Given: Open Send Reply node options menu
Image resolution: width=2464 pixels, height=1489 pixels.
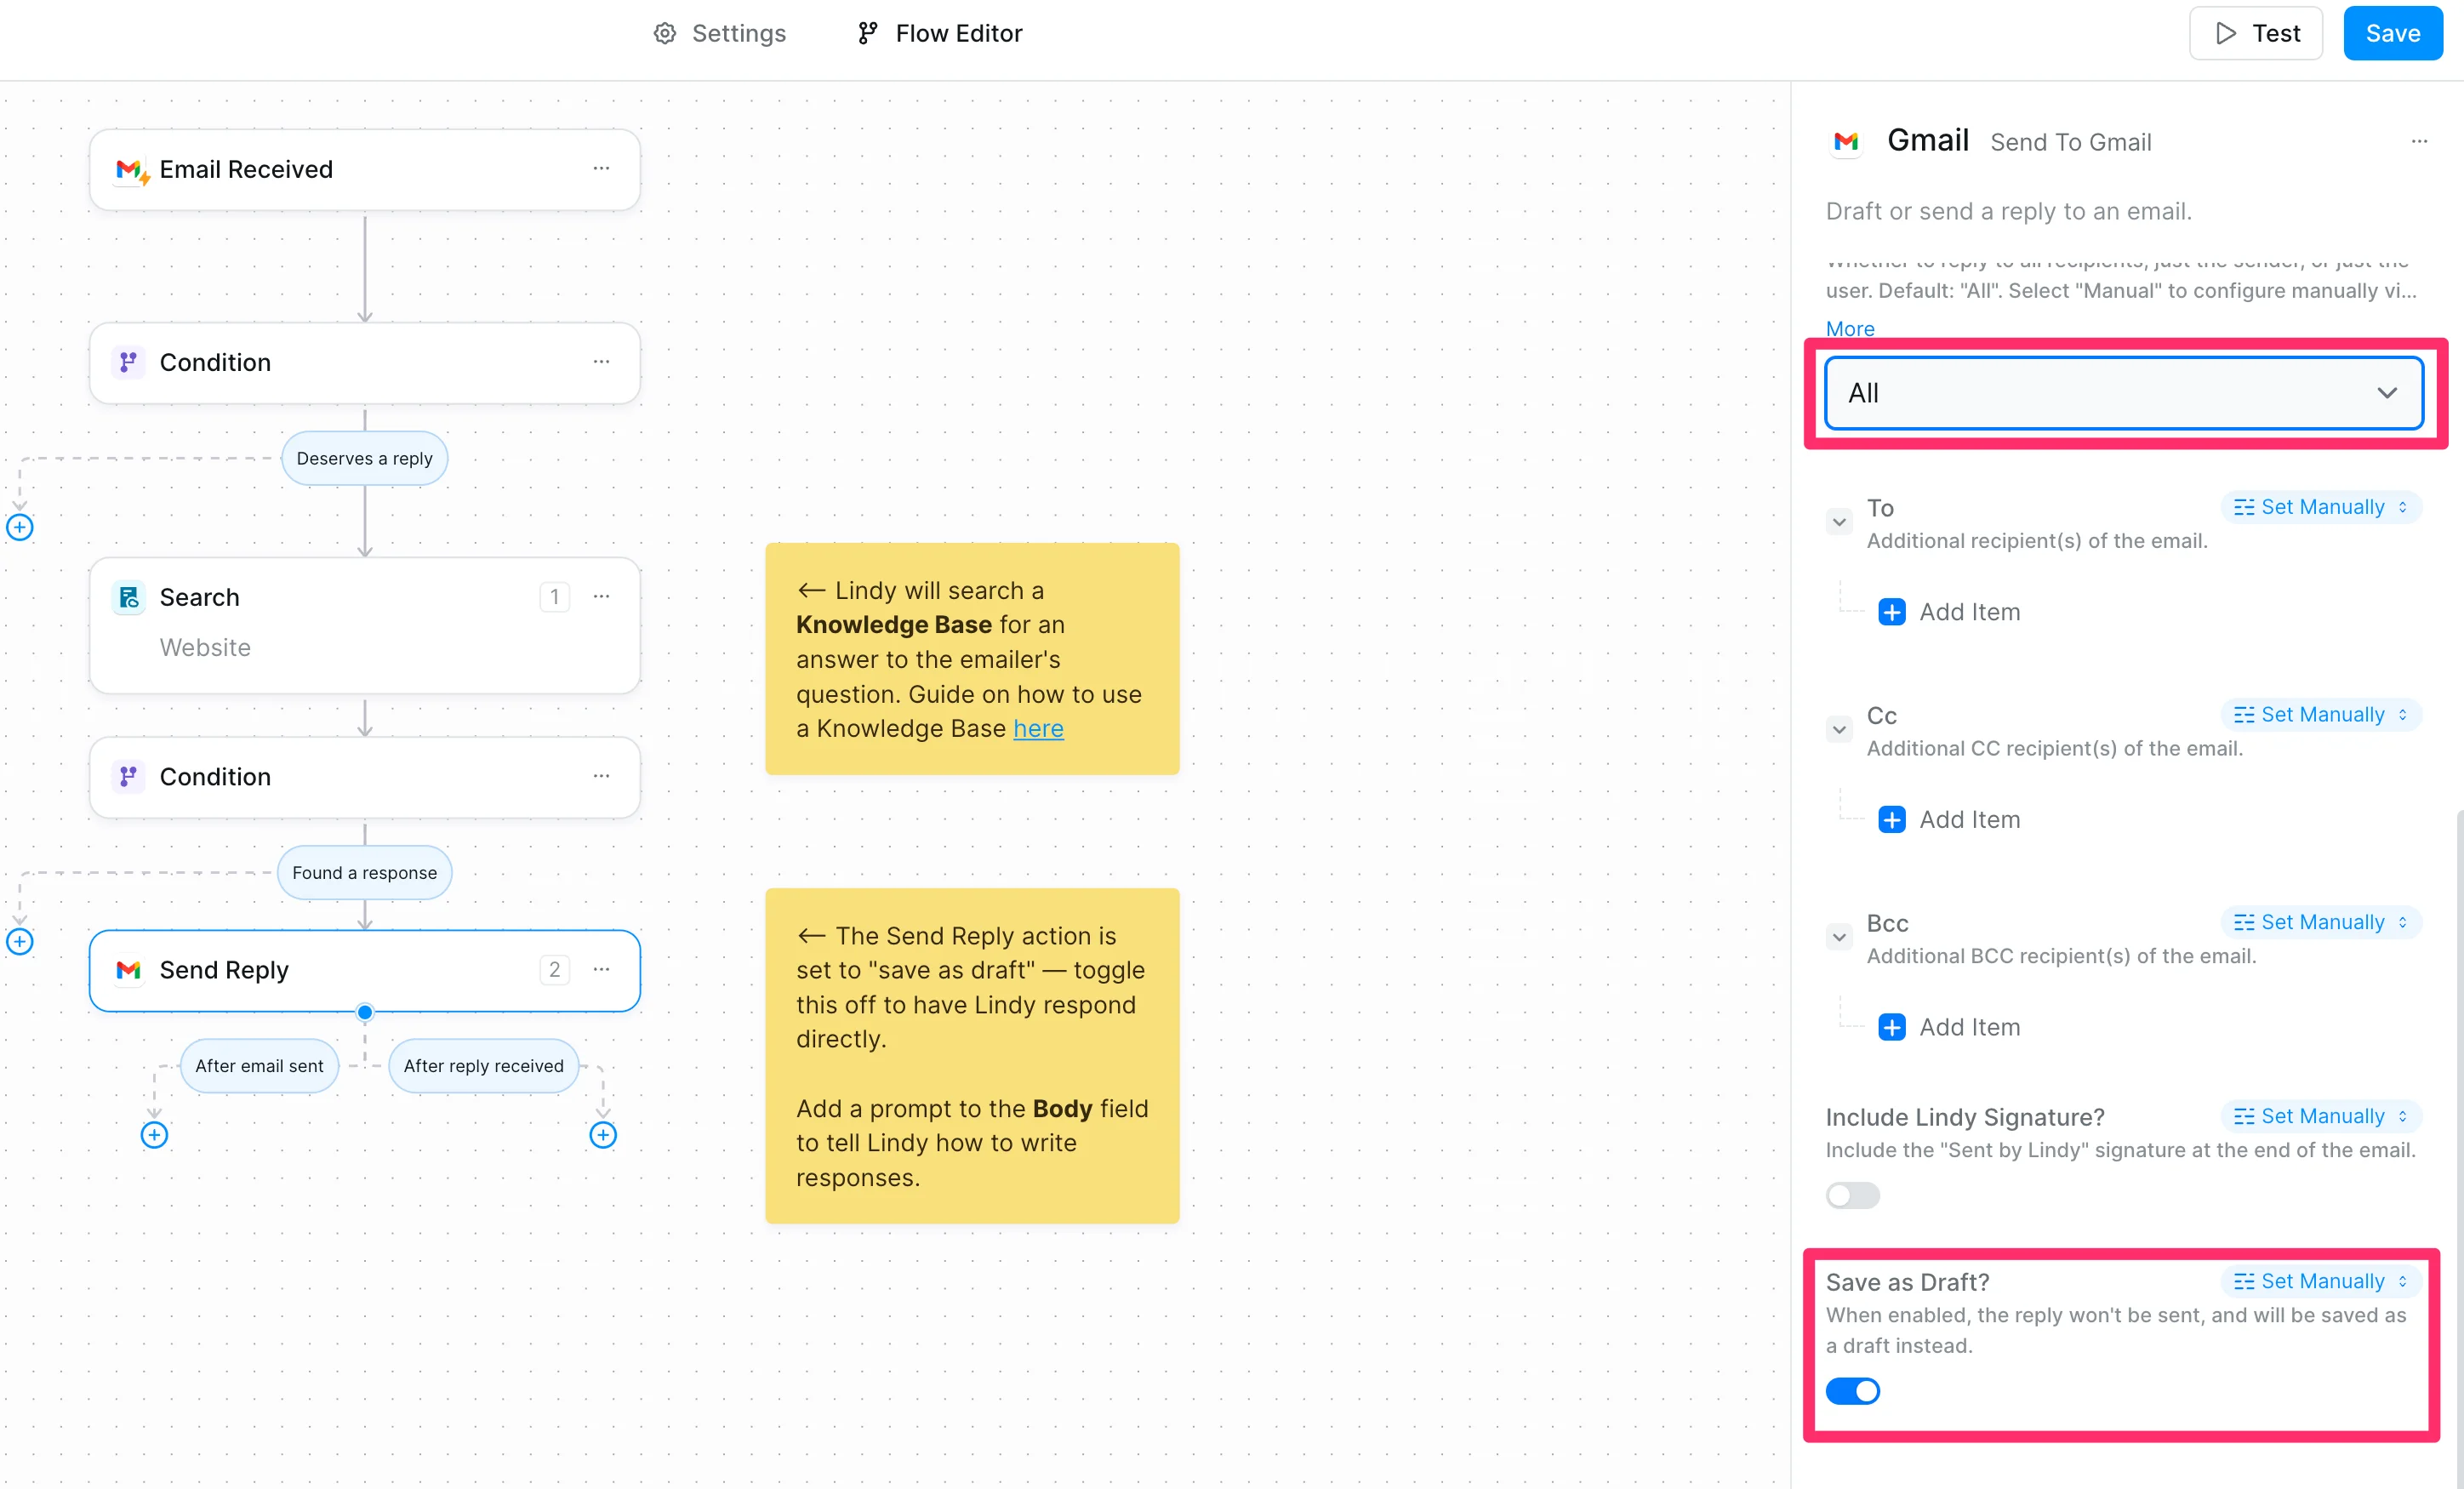Looking at the screenshot, I should pos(601,970).
